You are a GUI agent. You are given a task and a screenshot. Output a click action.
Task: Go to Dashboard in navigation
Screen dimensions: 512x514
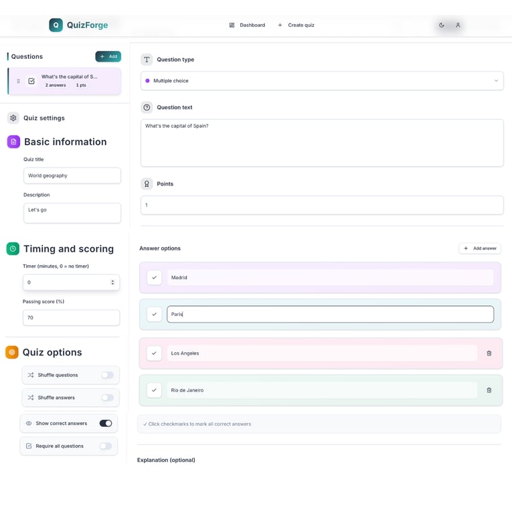coord(247,25)
